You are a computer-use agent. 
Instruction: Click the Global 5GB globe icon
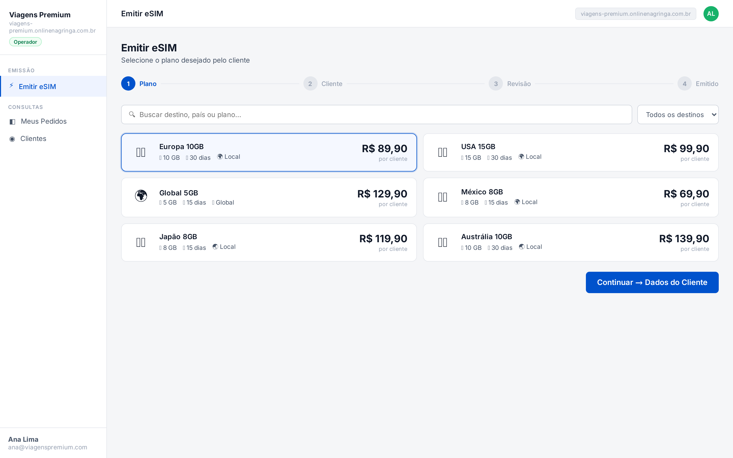(x=141, y=196)
